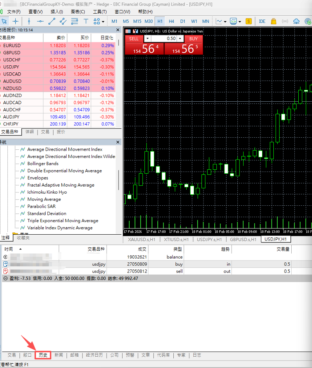Open the 图表(C) menu
The height and width of the screenshot is (368, 312).
pyautogui.click(x=78, y=11)
